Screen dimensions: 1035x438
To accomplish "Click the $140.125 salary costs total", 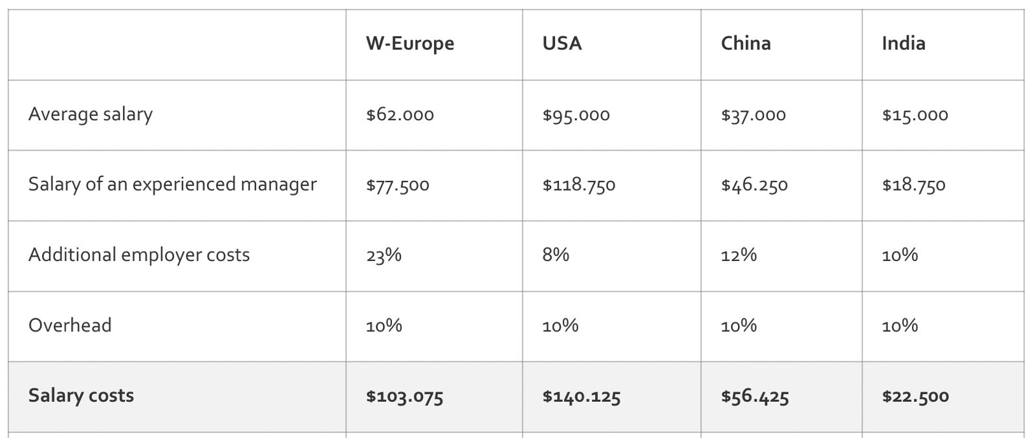I will point(581,396).
